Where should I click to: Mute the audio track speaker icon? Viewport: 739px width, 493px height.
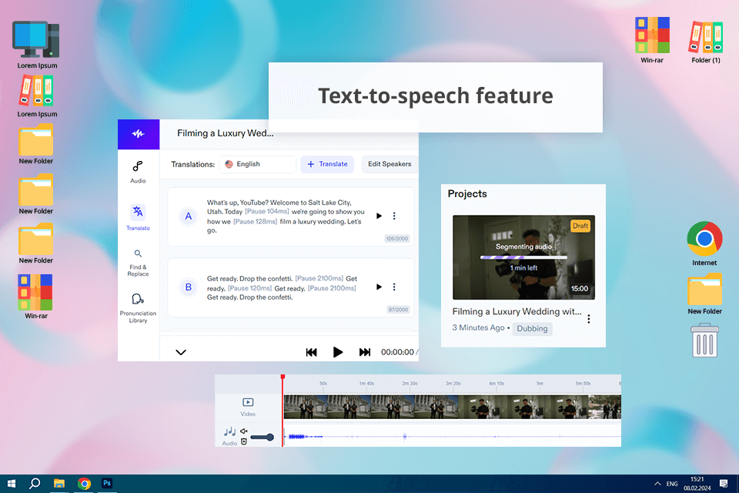(244, 431)
